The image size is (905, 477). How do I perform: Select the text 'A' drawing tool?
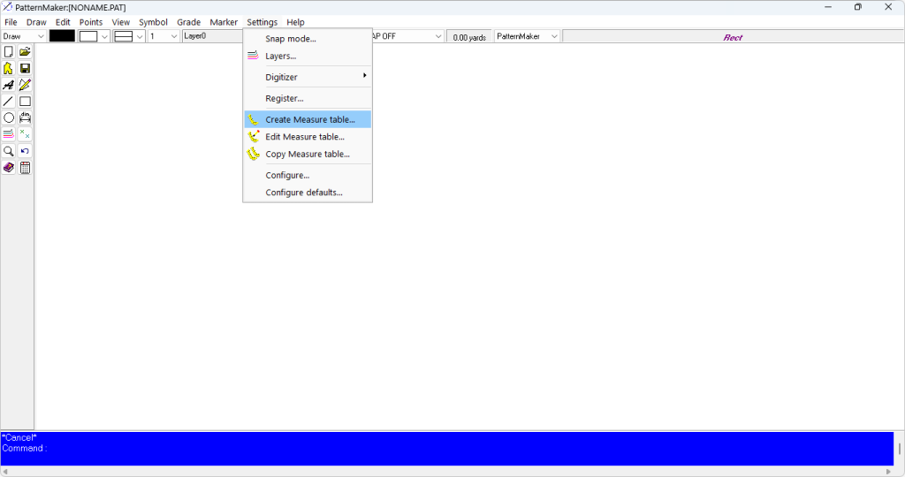pyautogui.click(x=9, y=85)
